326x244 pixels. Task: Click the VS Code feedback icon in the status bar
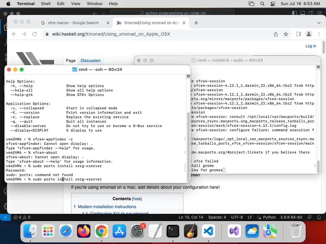pyautogui.click(x=309, y=217)
